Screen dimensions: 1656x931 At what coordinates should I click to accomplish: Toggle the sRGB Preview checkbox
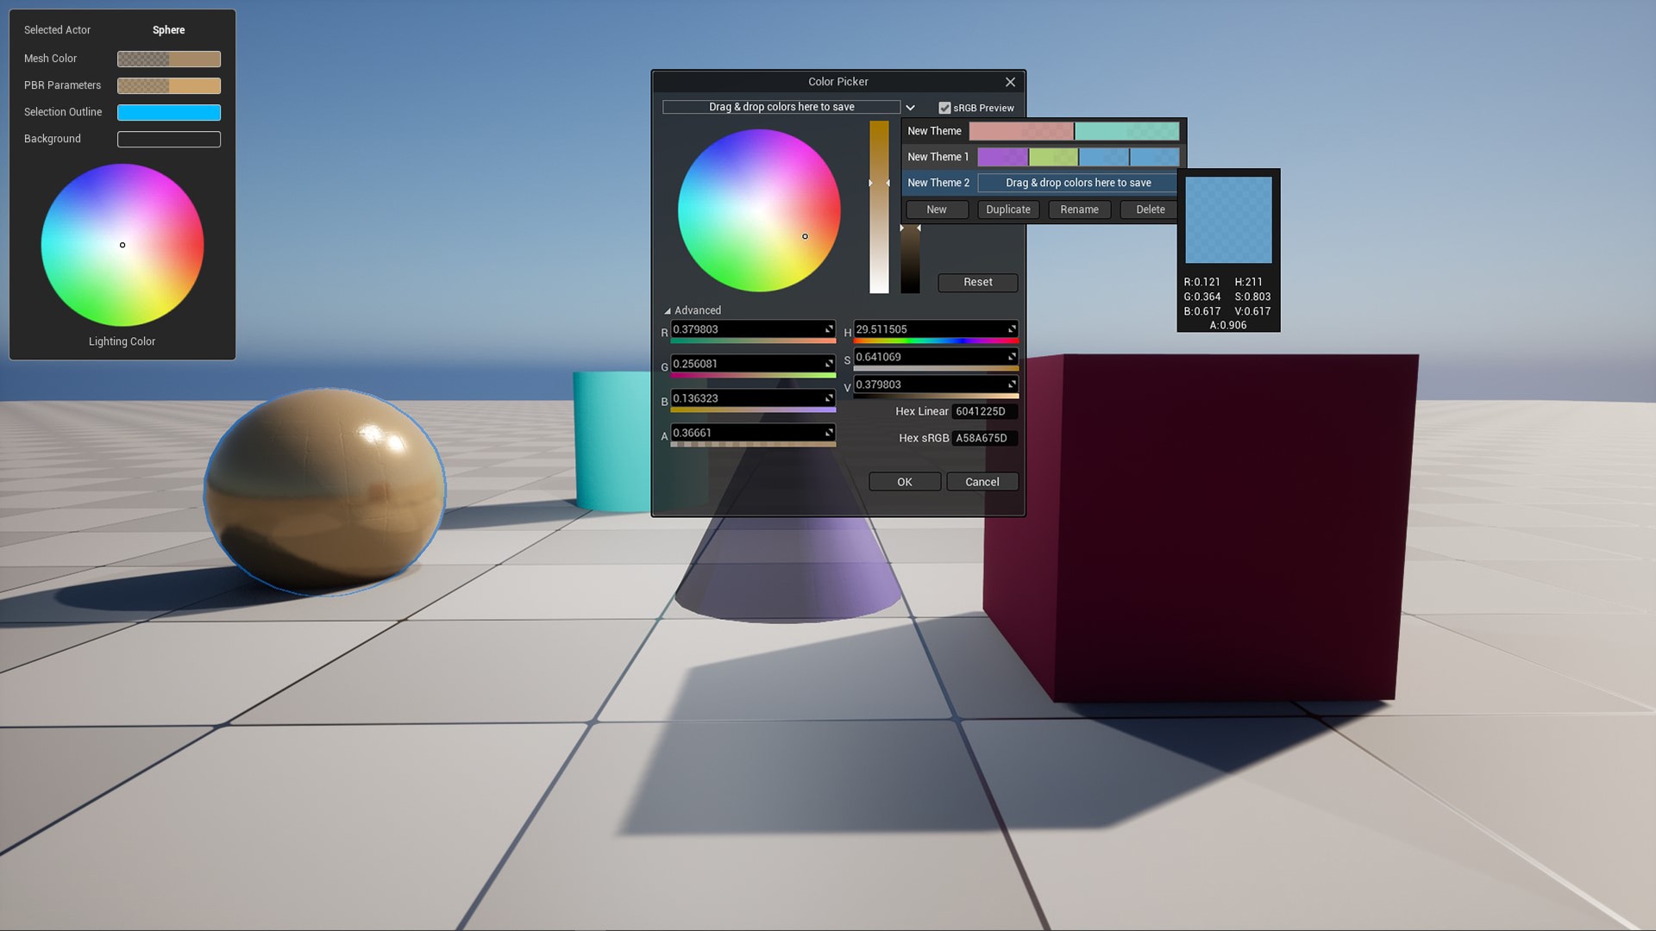click(945, 108)
